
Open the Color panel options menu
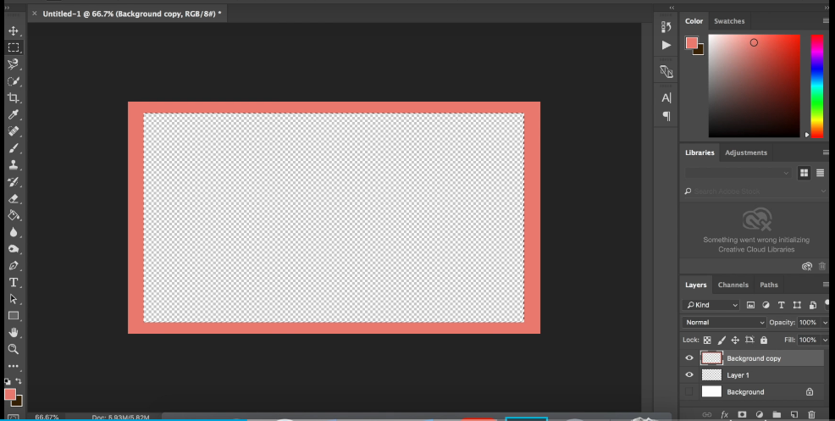click(826, 21)
